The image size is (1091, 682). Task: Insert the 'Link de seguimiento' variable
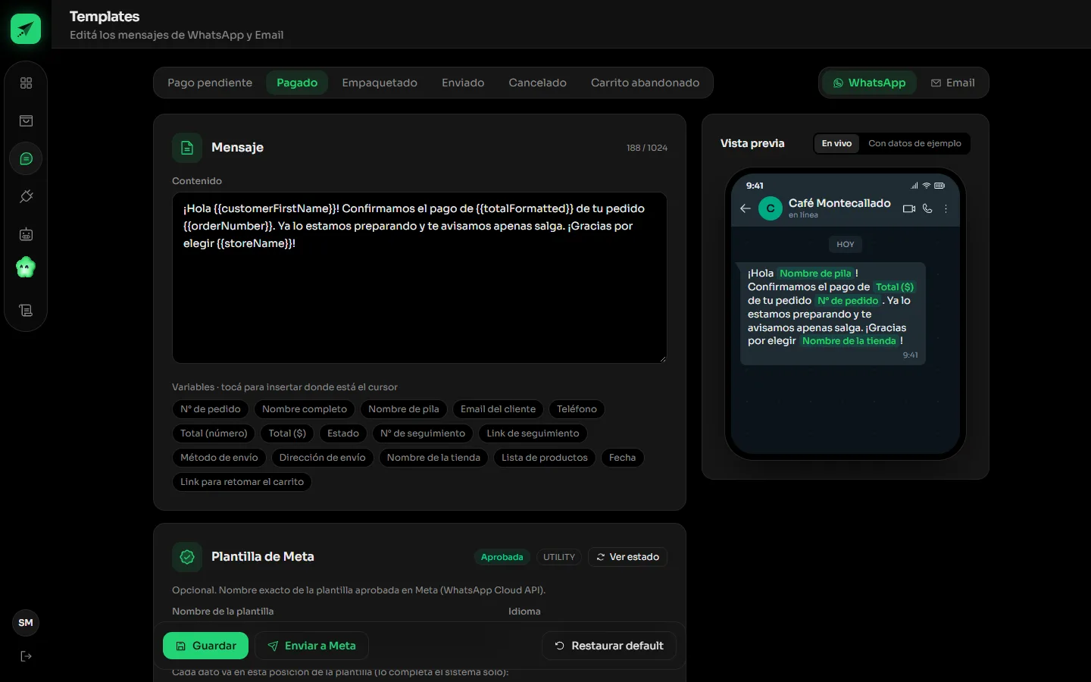[533, 433]
